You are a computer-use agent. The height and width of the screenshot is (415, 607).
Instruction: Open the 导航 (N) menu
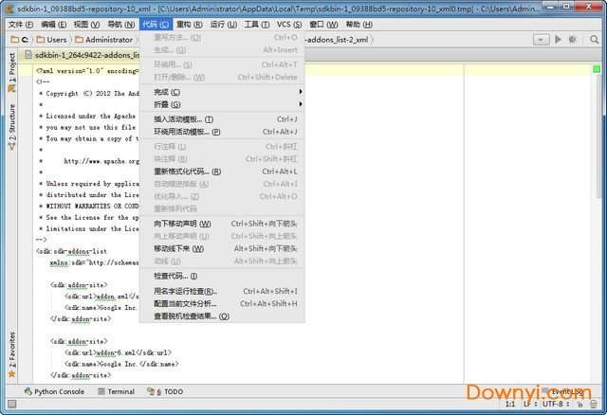pos(121,25)
